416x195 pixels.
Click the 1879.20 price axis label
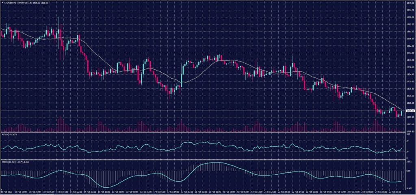(410, 2)
